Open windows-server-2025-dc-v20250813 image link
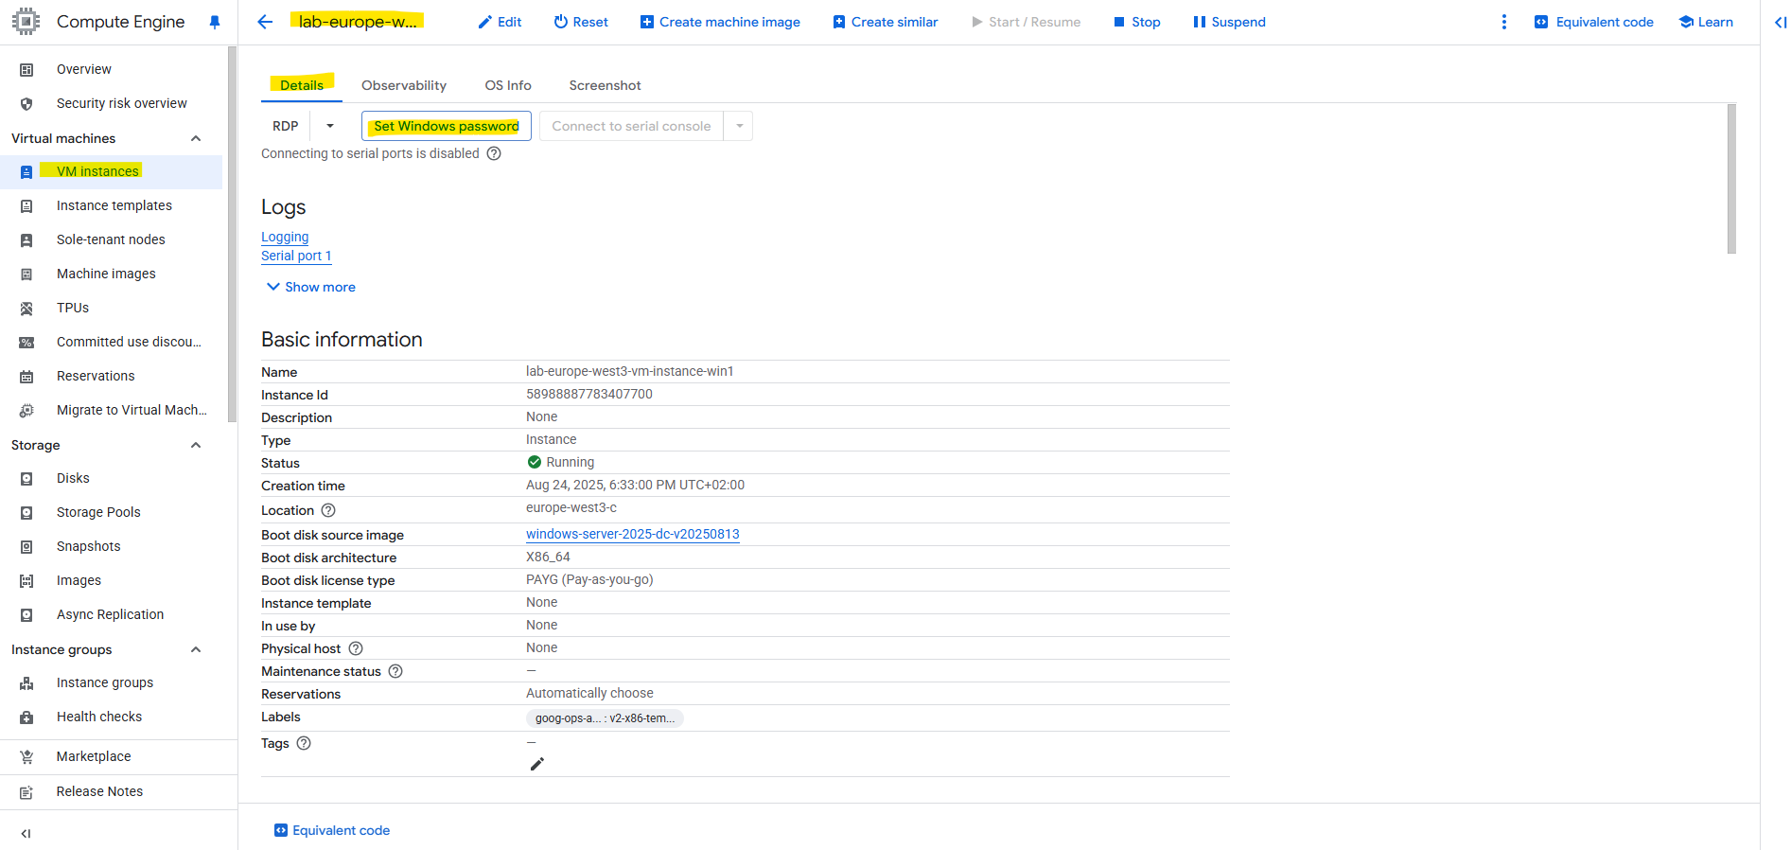Viewport: 1791px width, 850px height. click(633, 534)
